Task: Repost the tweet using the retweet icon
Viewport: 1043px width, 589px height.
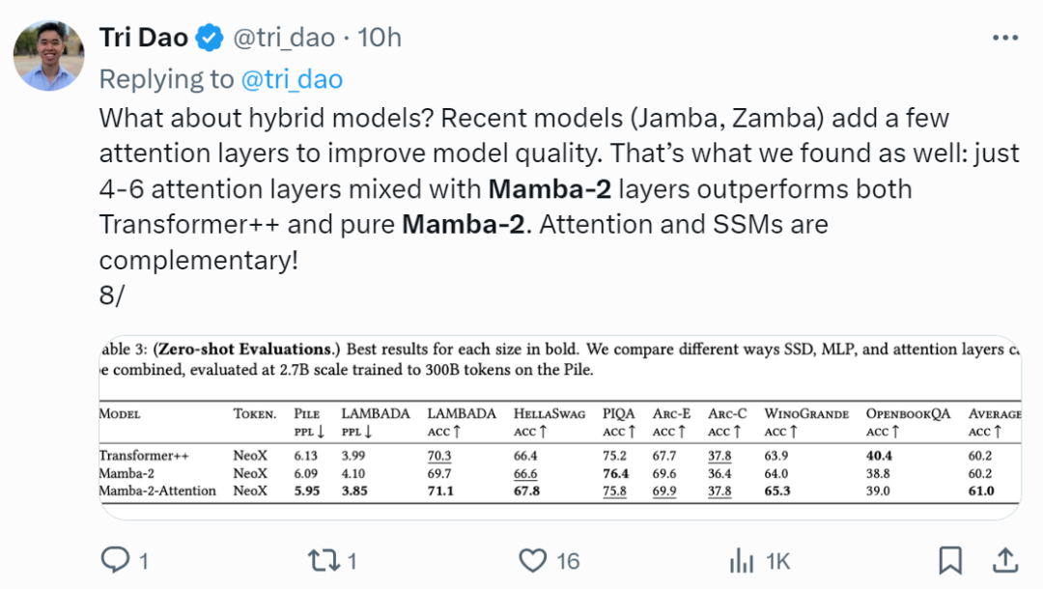Action: (324, 560)
